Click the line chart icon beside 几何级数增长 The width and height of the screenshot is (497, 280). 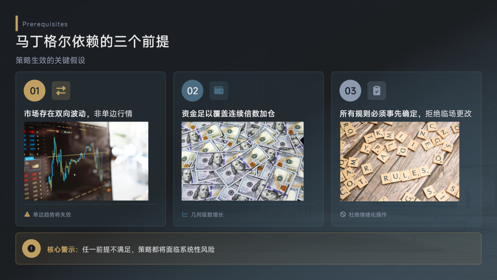click(x=185, y=214)
